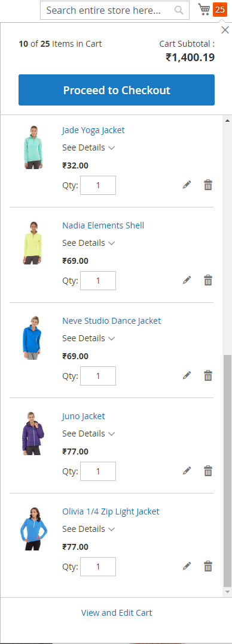232x644 pixels.
Task: Expand See Details for Olivia Zip Jacket
Action: click(x=88, y=529)
